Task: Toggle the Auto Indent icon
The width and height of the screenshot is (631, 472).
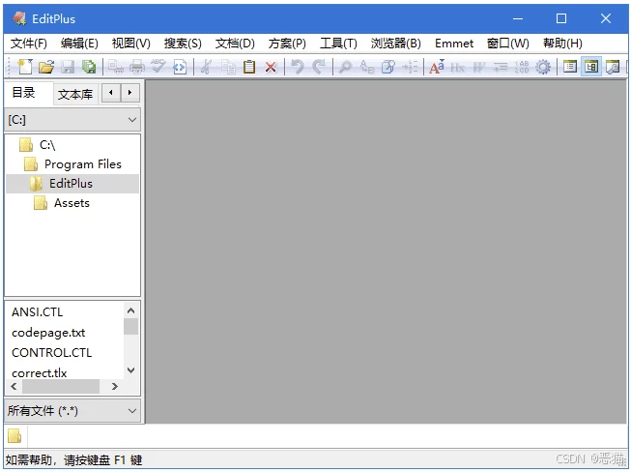Action: pos(501,67)
